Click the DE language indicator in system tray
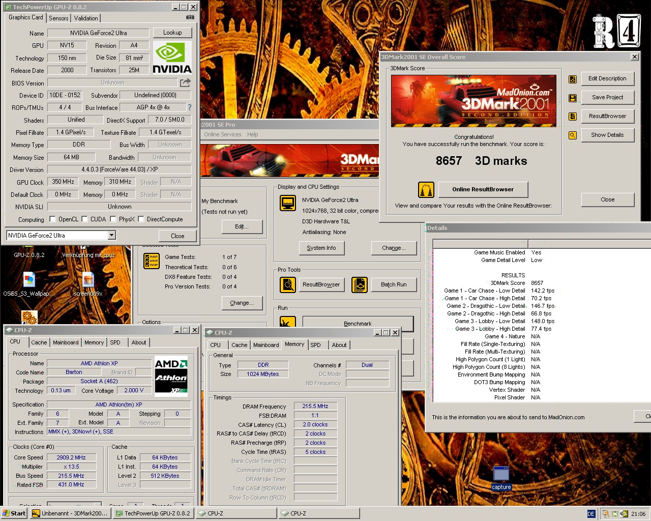Screen dimensions: 651x521 591,514
